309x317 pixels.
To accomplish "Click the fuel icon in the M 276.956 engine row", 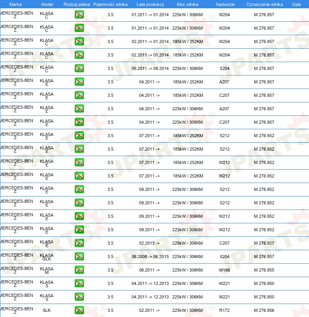I will pyautogui.click(x=79, y=310).
